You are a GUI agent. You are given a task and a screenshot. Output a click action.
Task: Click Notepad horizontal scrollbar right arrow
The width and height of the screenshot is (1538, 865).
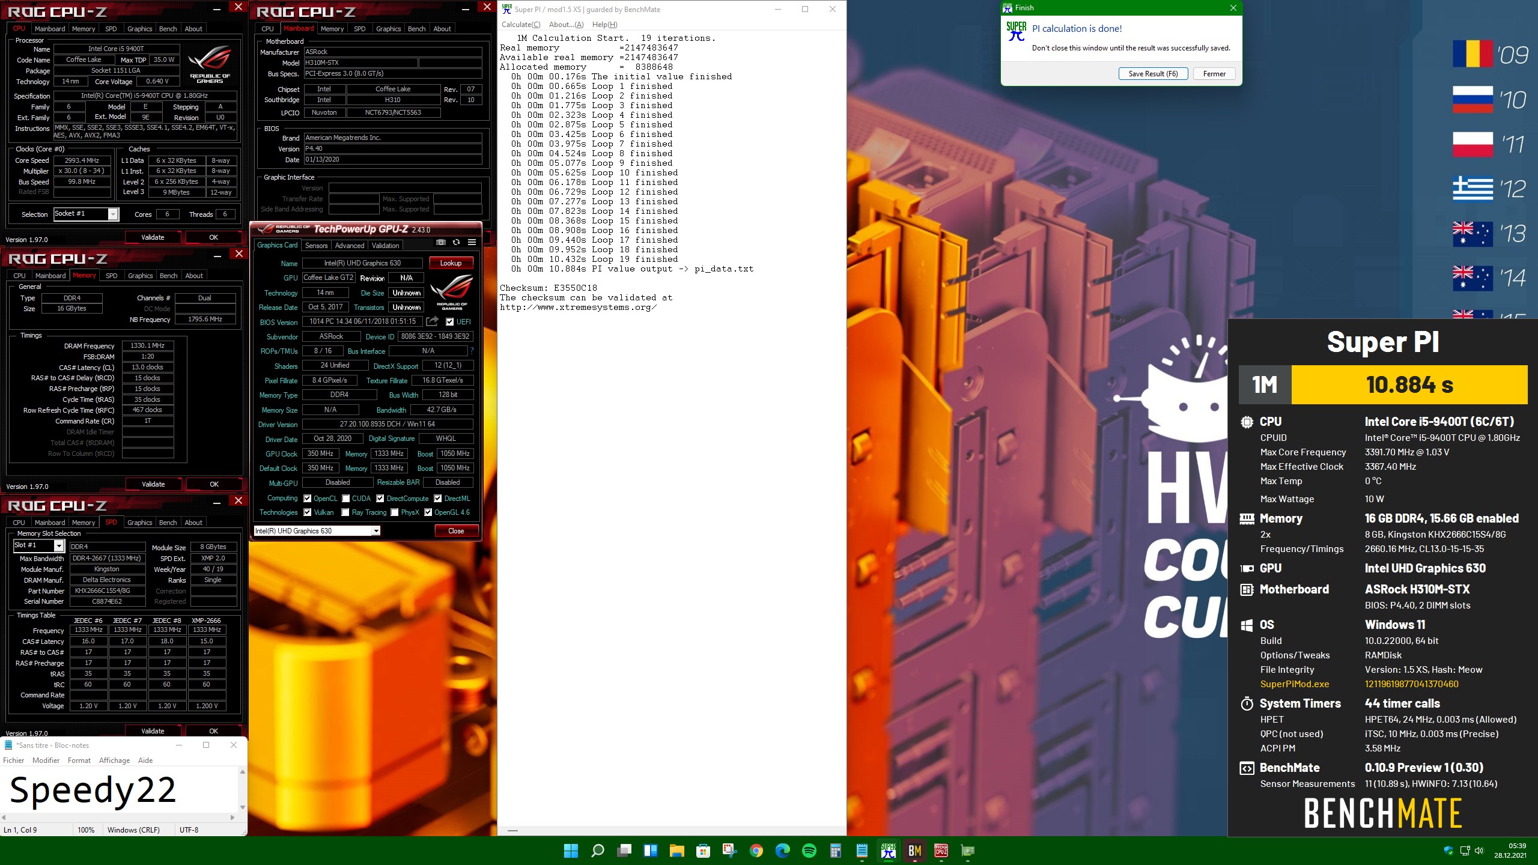(x=233, y=818)
